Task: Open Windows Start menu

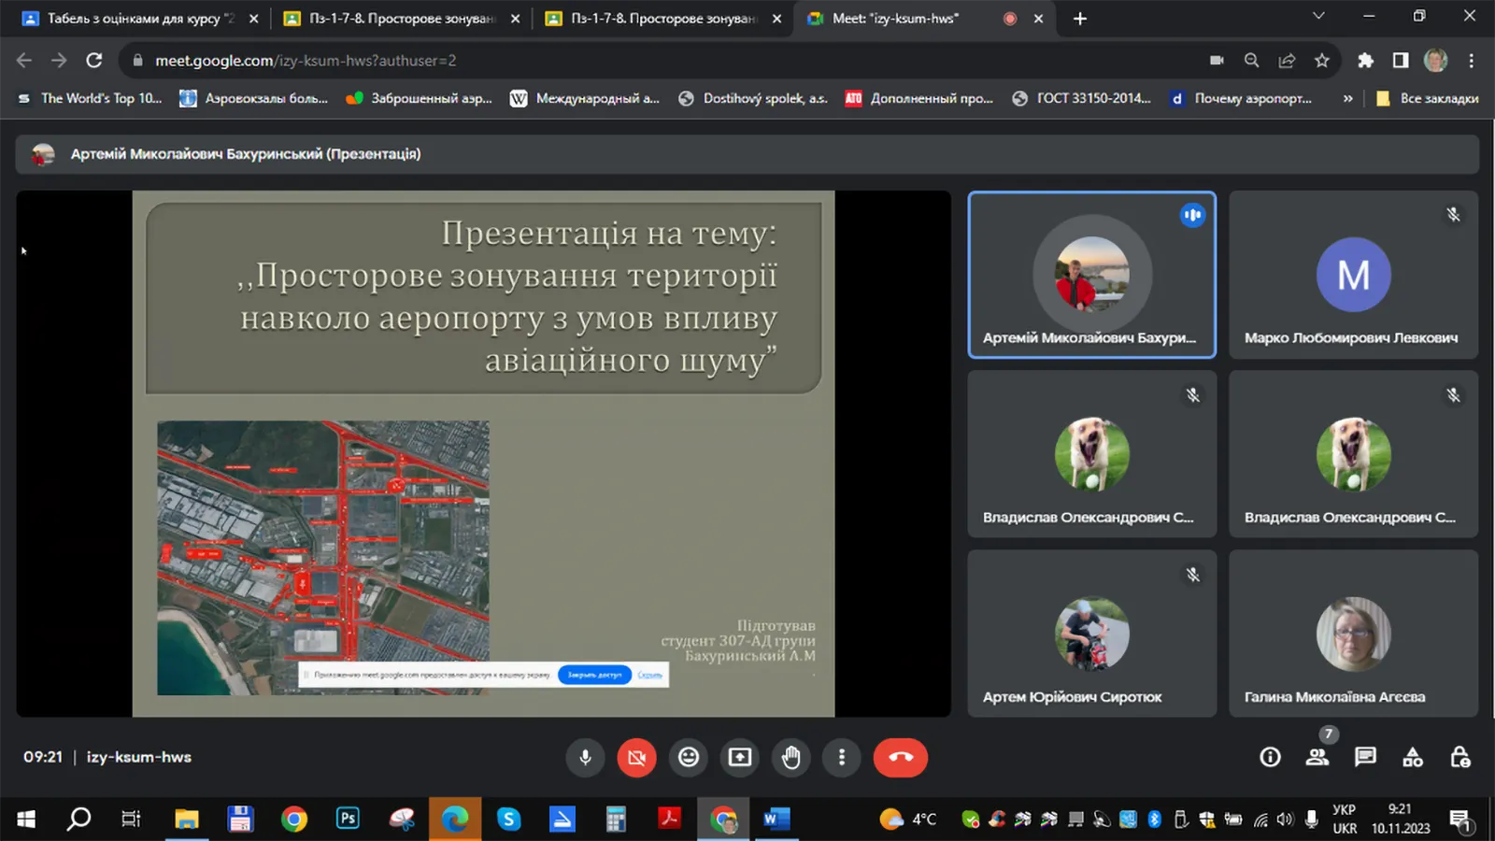Action: 26,820
